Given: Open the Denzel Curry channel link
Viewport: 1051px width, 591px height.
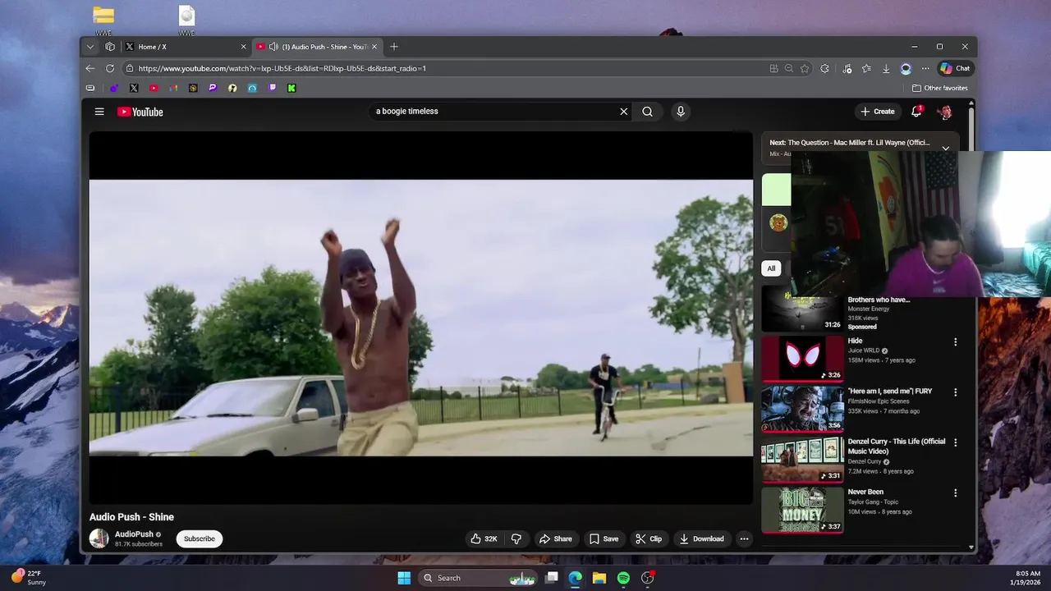Looking at the screenshot, I should click(864, 461).
